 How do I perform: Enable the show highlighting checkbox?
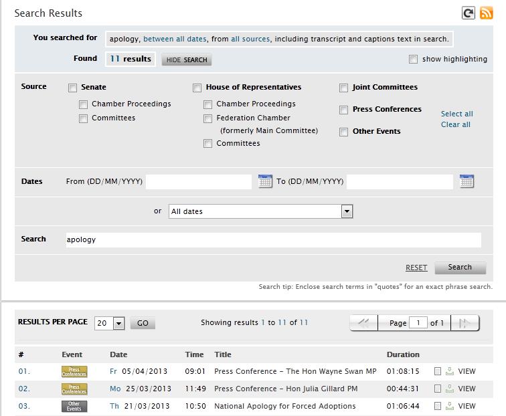click(413, 59)
